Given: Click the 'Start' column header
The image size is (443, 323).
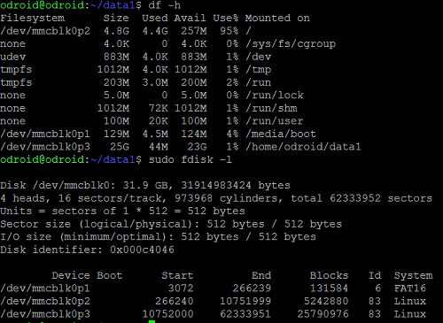Looking at the screenshot, I should click(x=177, y=275).
